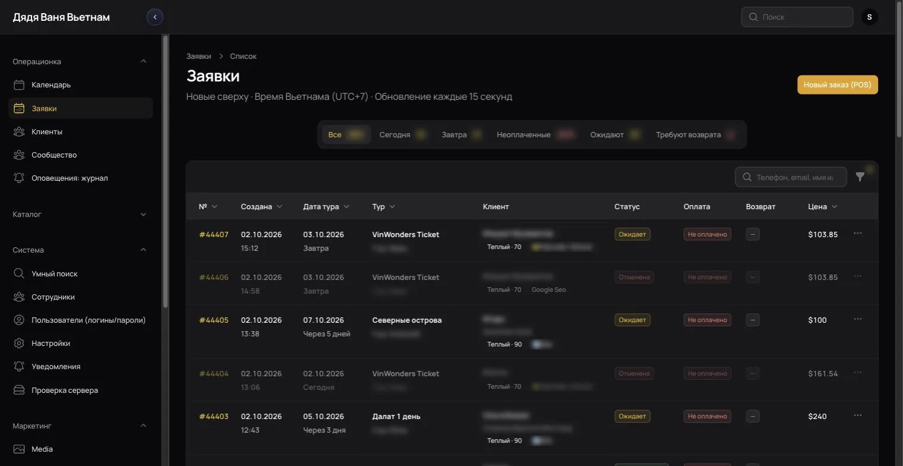Open Сообщество community icon in sidebar

tap(19, 155)
